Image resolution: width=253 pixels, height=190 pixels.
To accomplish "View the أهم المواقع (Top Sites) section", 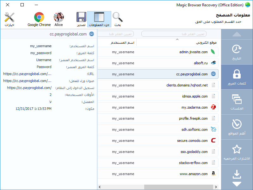I will tap(237, 127).
